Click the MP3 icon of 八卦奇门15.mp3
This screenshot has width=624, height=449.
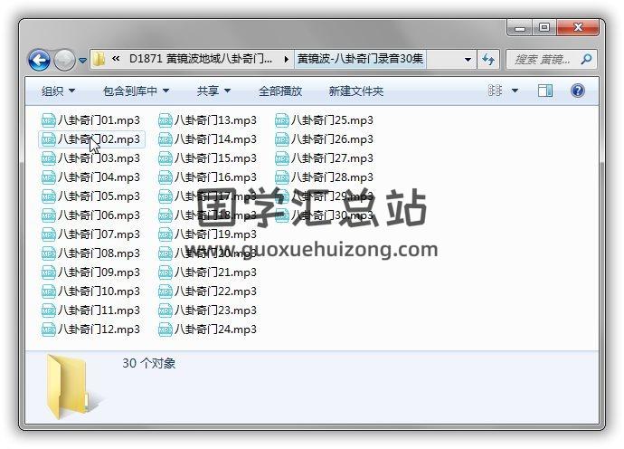tap(165, 158)
